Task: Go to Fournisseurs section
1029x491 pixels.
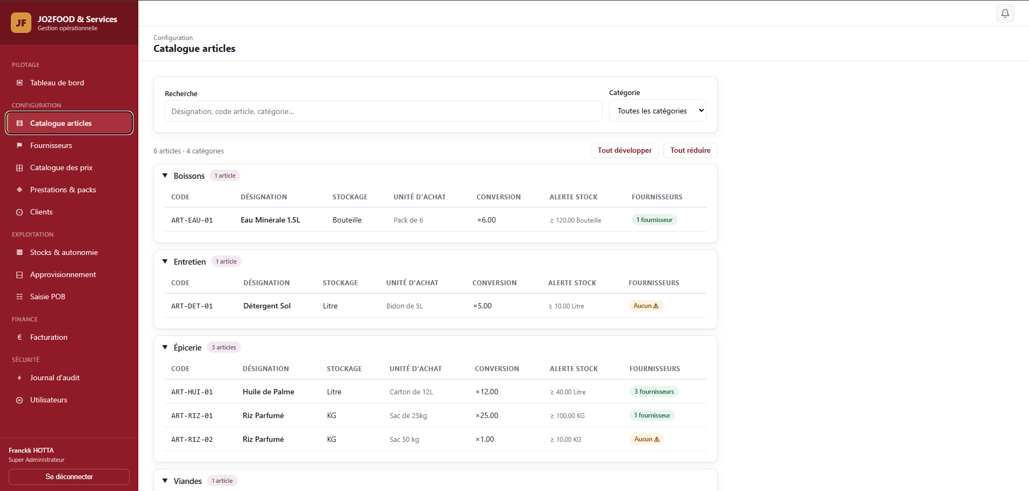Action: coord(69,145)
